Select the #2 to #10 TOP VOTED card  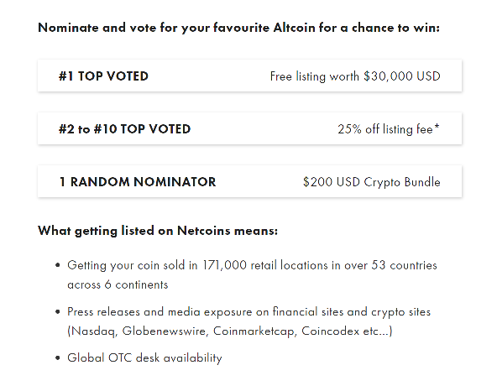click(250, 128)
